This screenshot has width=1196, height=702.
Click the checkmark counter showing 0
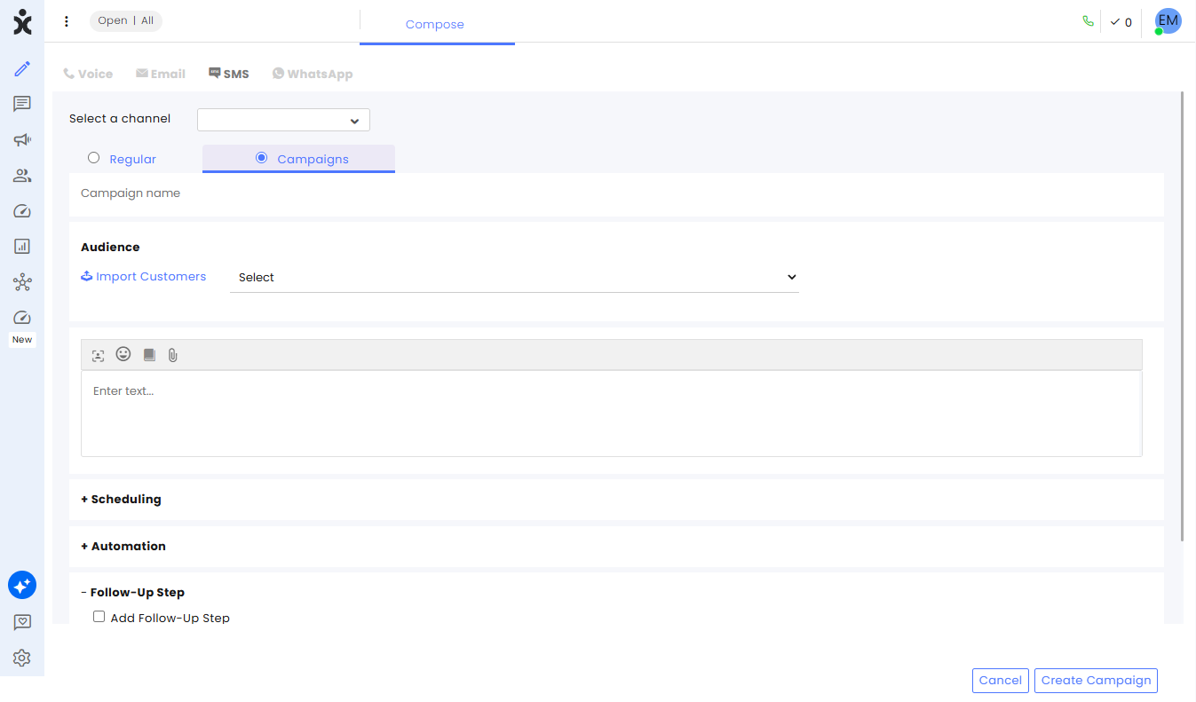[1121, 22]
